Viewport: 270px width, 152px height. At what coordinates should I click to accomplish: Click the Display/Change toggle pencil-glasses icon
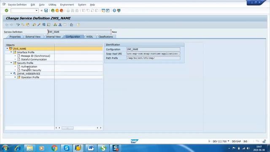pyautogui.click(x=18, y=25)
